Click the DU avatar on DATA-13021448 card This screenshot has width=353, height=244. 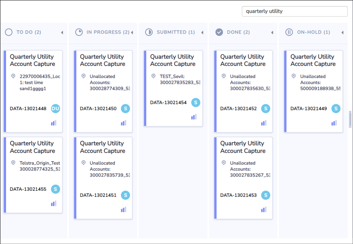point(56,109)
